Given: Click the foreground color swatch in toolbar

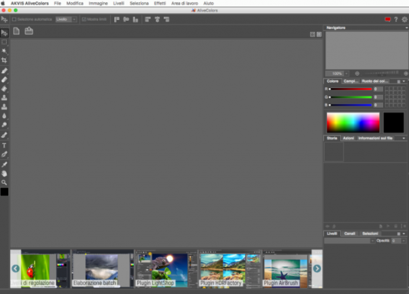Looking at the screenshot, I should coord(5,192).
